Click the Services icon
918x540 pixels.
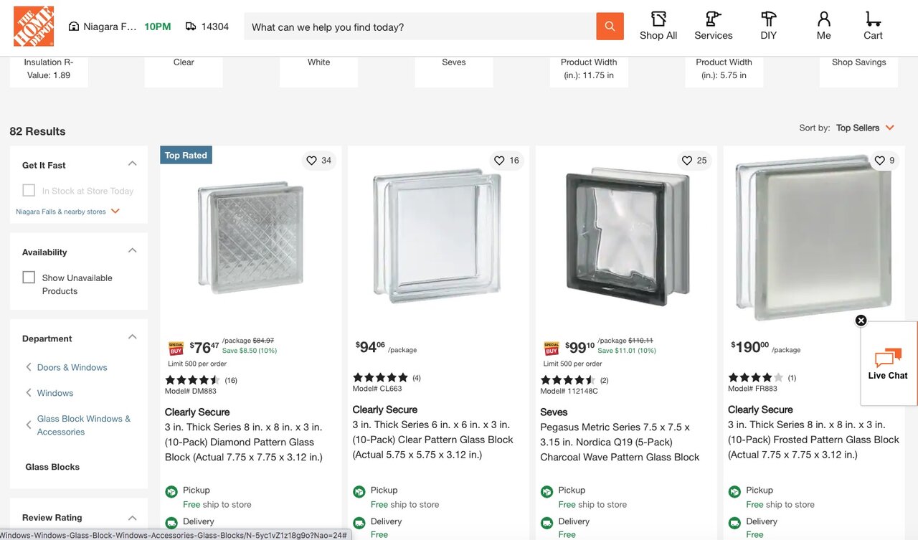(713, 27)
